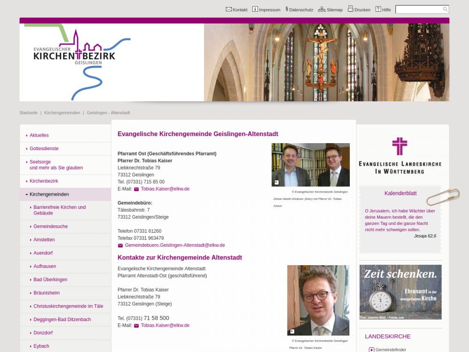Viewport: 469px width, 352px height.
Task: Select Bad Überkingen in the sidebar
Action: point(50,280)
